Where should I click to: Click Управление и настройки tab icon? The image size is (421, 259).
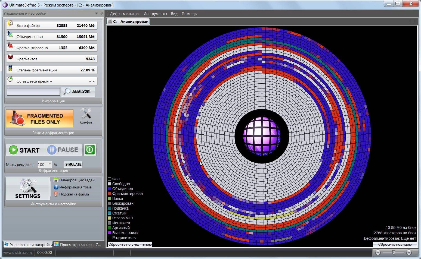(7, 244)
